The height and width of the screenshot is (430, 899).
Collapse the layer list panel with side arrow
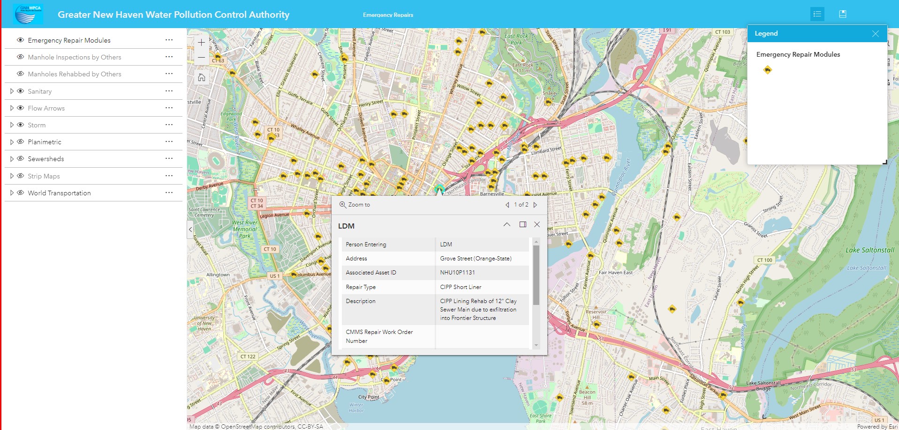190,230
